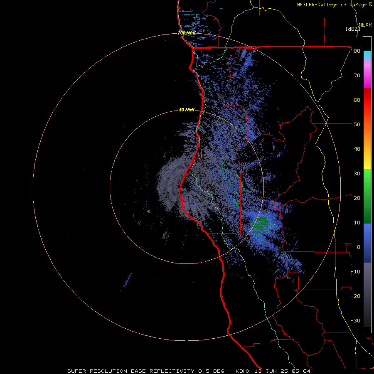This screenshot has width=374, height=374.
Task: Click the 0 value on the dBZ scale
Action: pos(359,248)
